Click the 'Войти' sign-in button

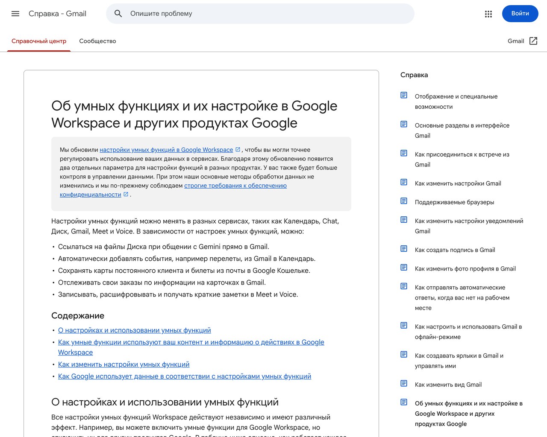(x=520, y=14)
